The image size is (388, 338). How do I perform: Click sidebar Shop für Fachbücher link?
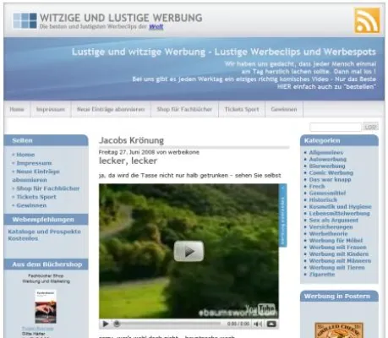tap(48, 188)
